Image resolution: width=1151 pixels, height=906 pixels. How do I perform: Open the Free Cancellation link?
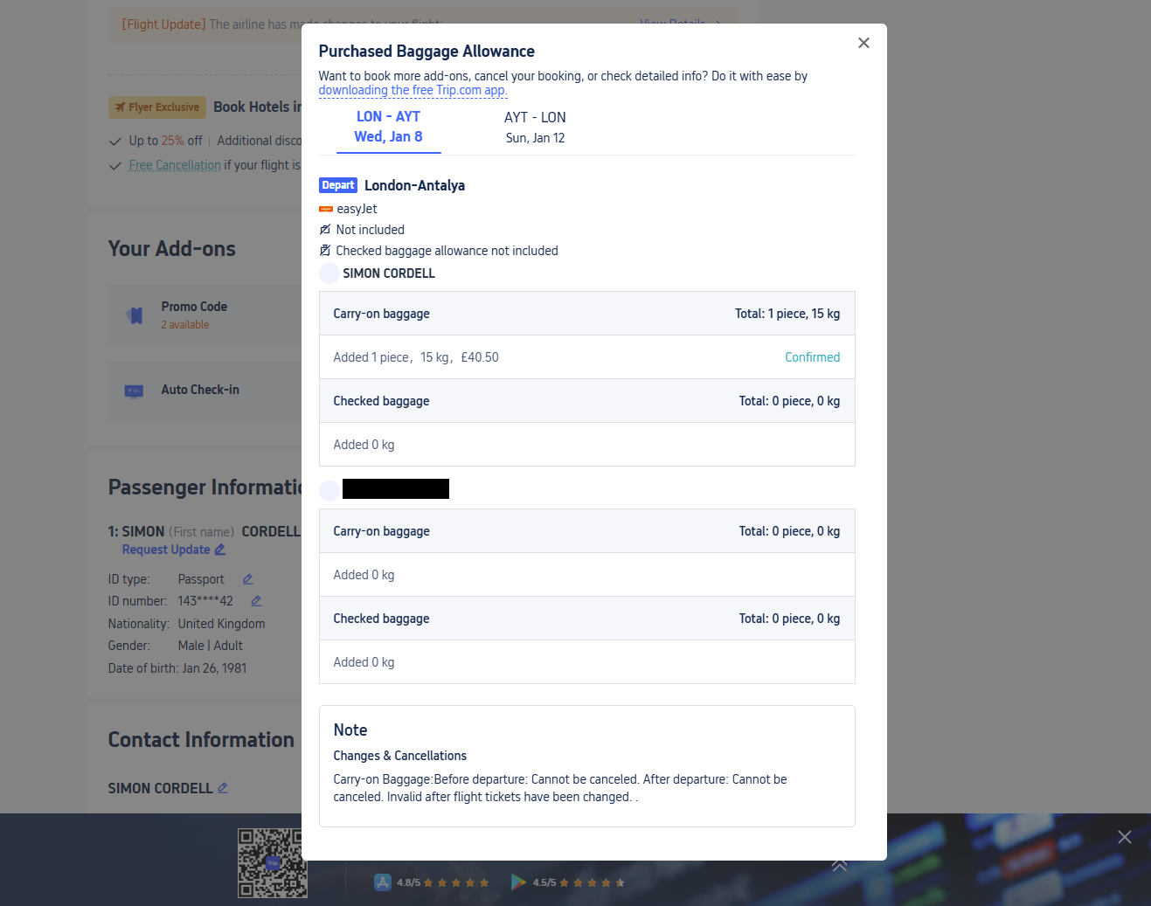click(x=175, y=165)
